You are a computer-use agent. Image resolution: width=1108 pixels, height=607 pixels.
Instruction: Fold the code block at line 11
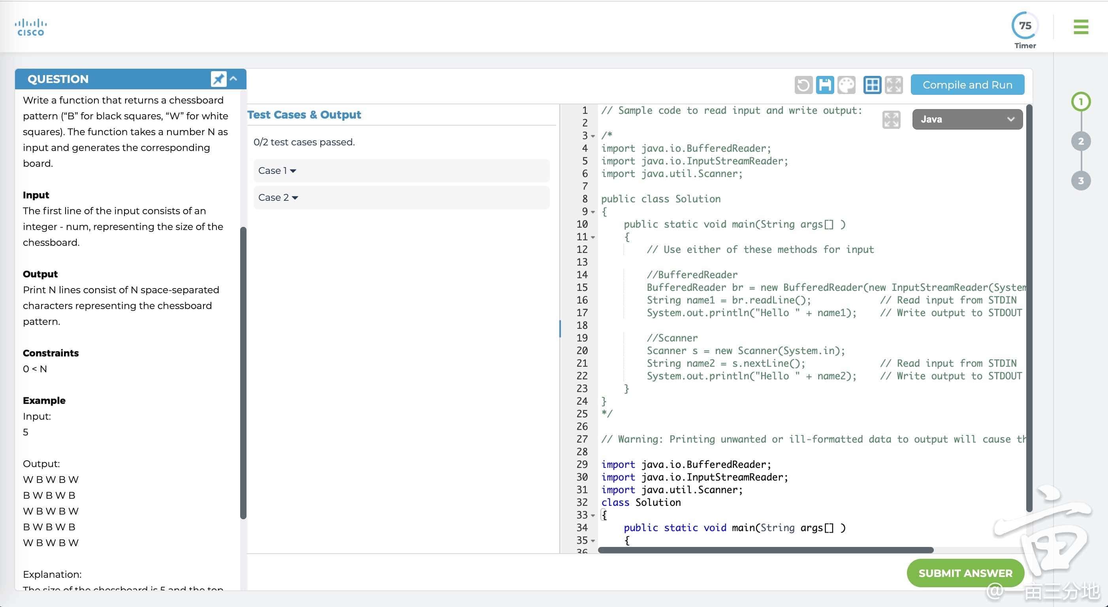click(x=593, y=237)
